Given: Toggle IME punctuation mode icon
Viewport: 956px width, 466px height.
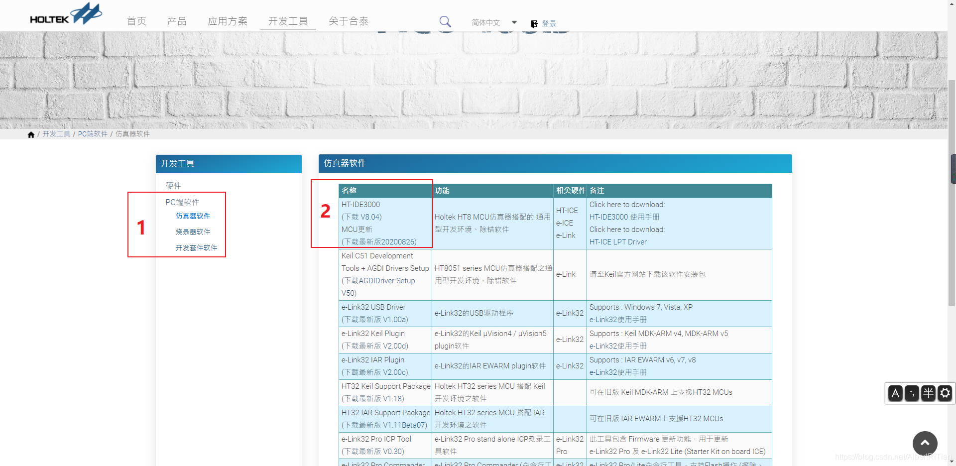Looking at the screenshot, I should click(912, 393).
